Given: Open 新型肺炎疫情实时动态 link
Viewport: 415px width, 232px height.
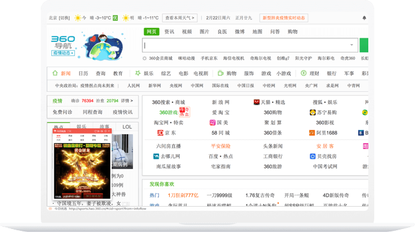Looking at the screenshot, I should coord(284,18).
